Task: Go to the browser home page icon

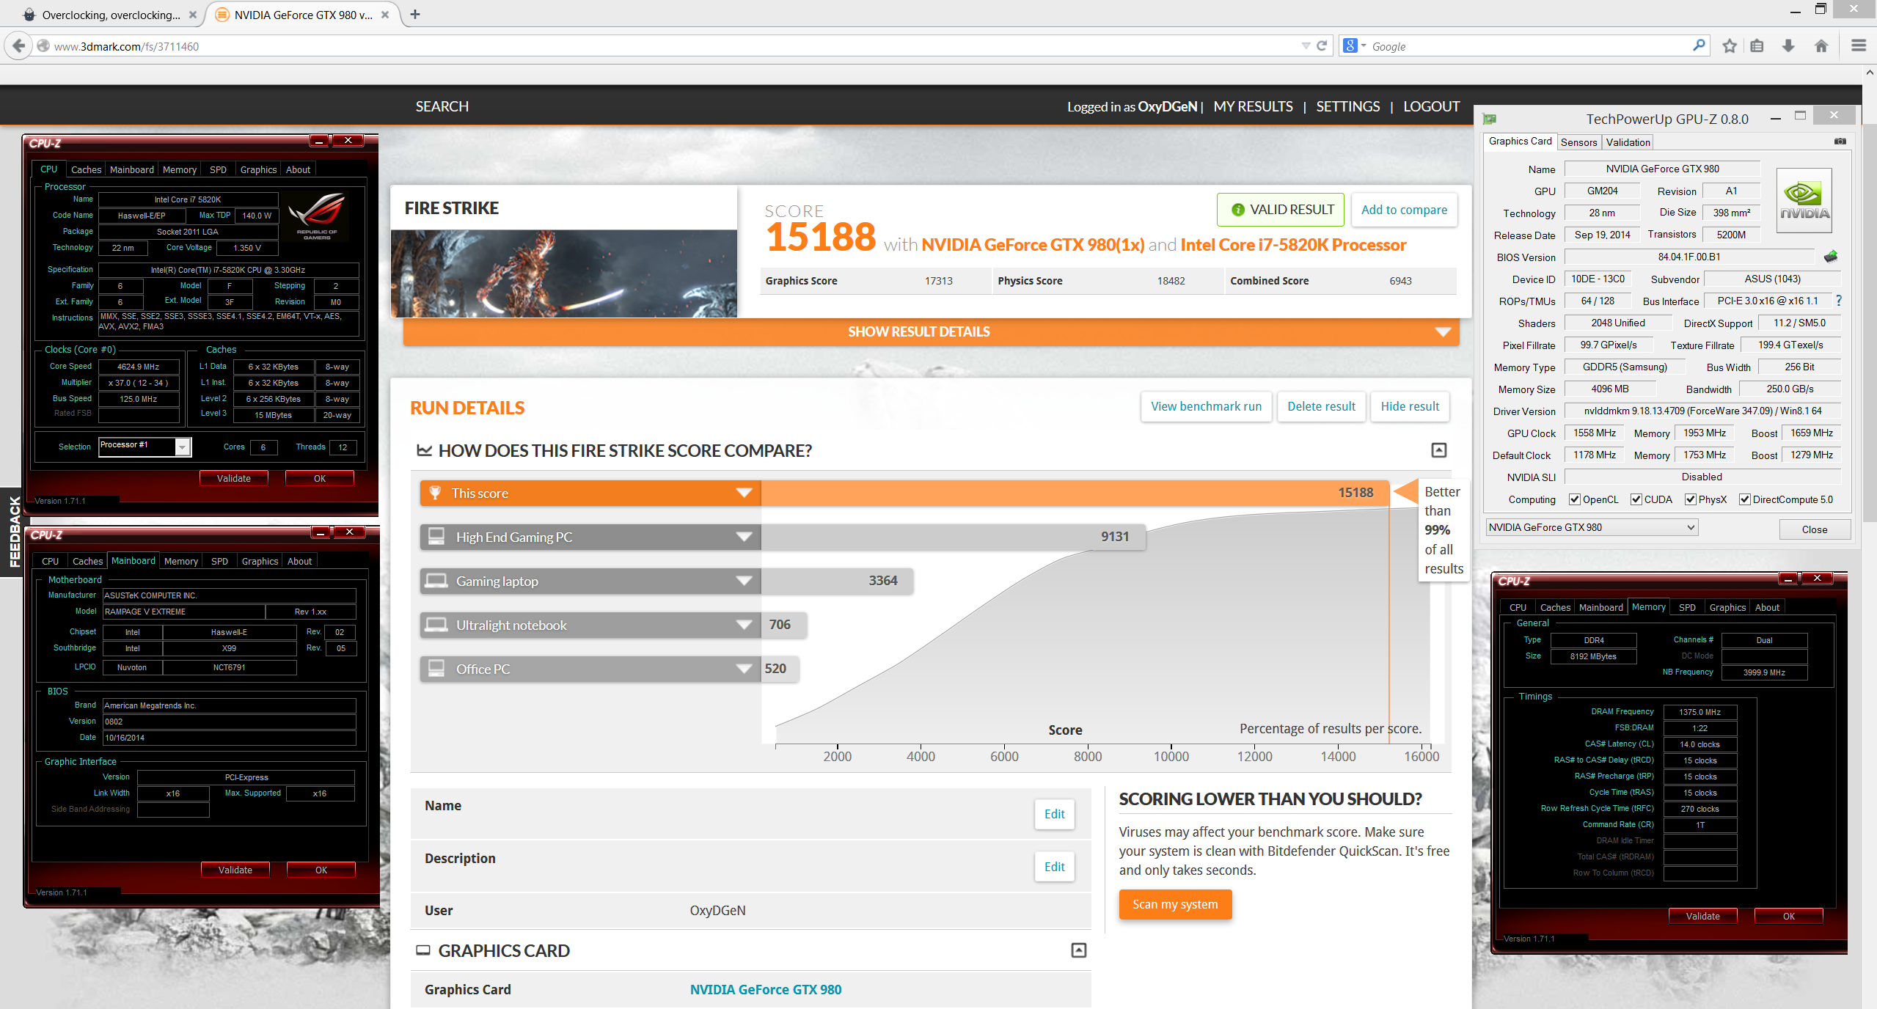Action: click(x=1821, y=46)
